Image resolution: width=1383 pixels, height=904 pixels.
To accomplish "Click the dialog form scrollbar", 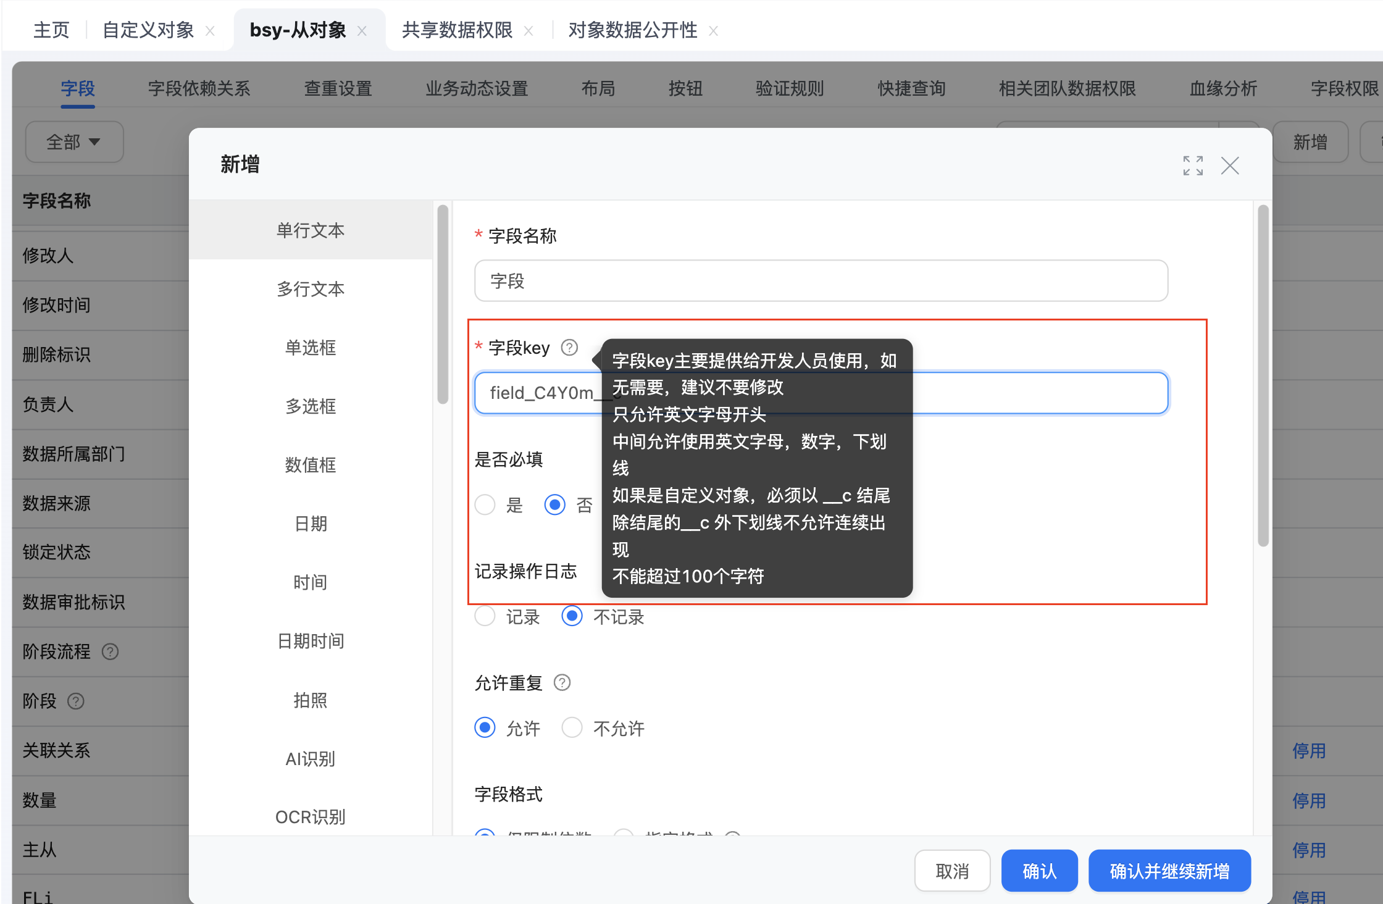I will 1263,375.
